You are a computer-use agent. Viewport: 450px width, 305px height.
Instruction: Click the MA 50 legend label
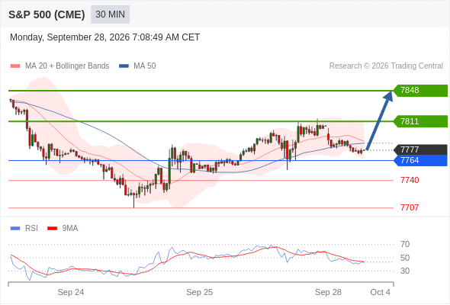tap(145, 66)
